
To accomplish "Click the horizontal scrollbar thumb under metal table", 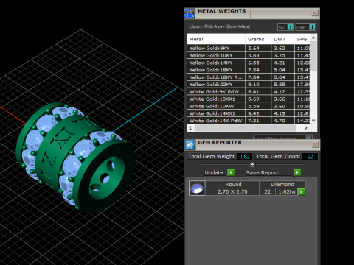I will click(x=246, y=128).
